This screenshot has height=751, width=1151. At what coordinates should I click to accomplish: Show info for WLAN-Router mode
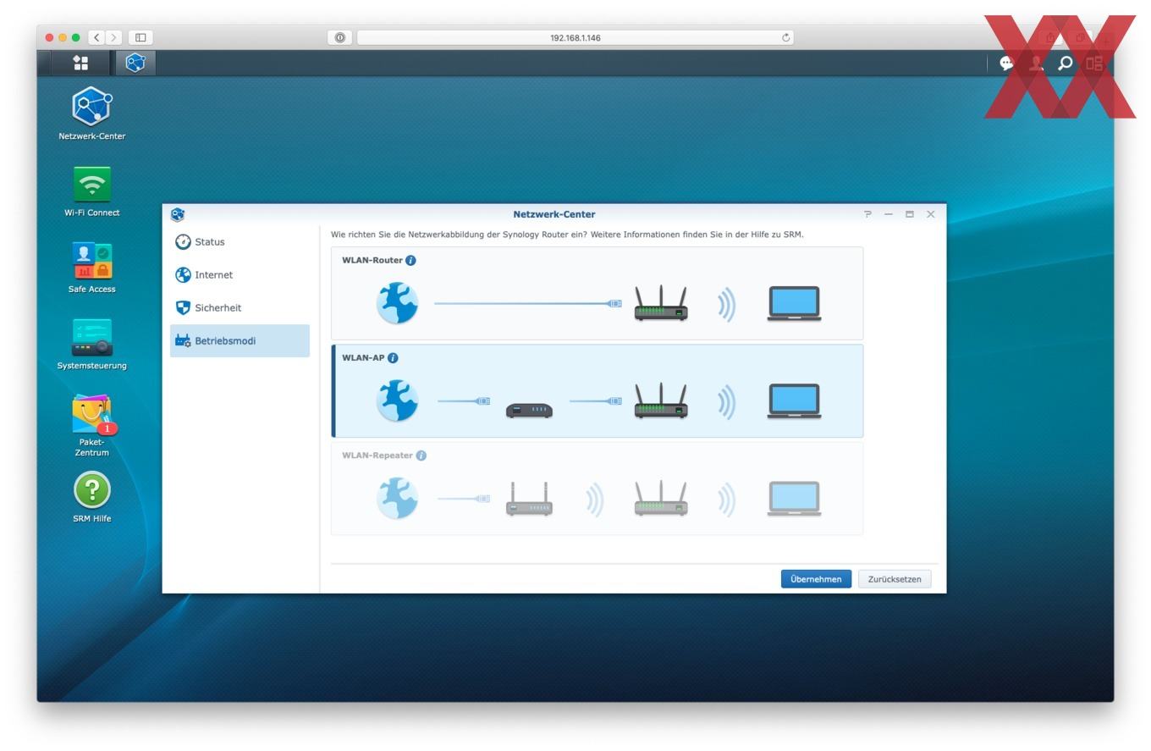[x=410, y=260]
